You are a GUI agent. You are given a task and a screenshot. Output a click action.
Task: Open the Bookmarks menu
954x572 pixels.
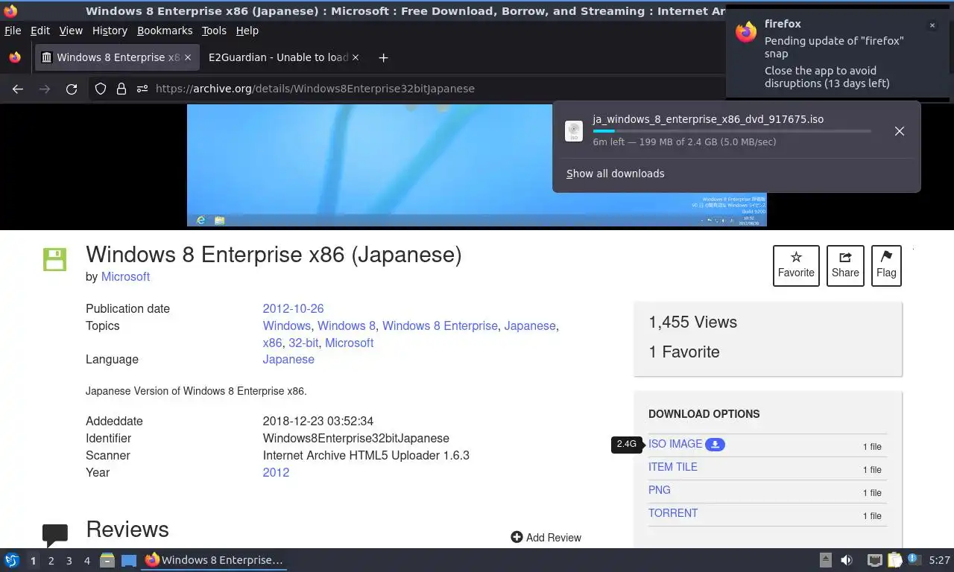click(x=165, y=31)
